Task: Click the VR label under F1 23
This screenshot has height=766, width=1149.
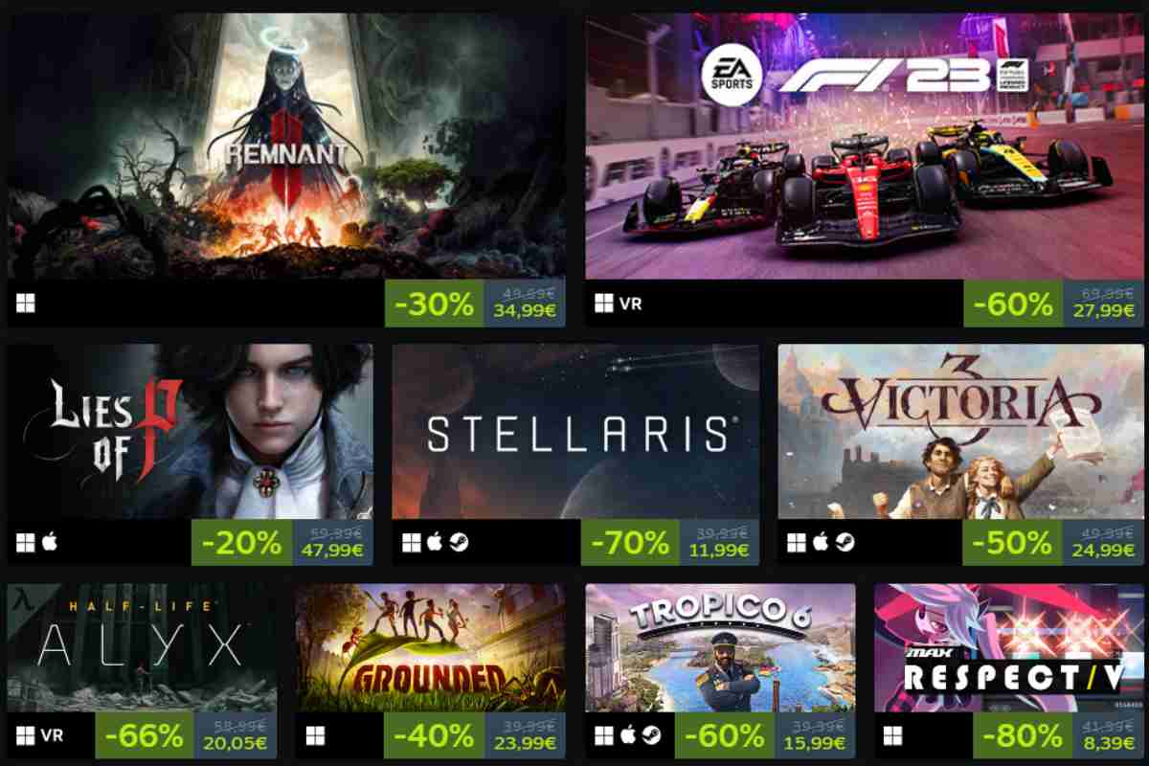Action: tap(630, 304)
